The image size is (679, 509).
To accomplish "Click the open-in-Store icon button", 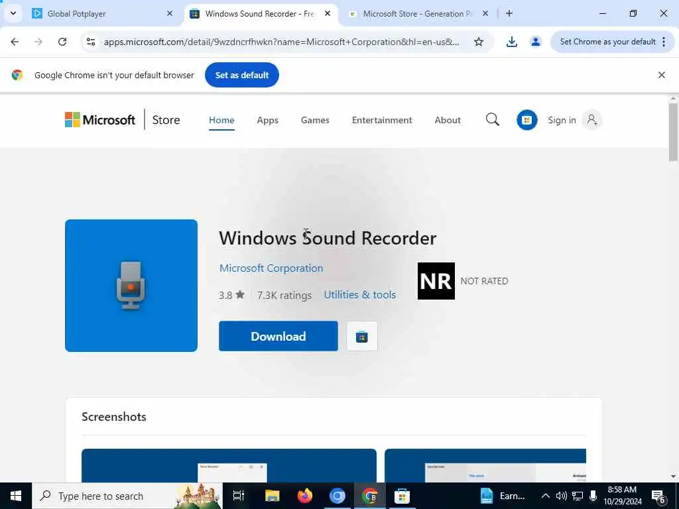I will pyautogui.click(x=362, y=336).
